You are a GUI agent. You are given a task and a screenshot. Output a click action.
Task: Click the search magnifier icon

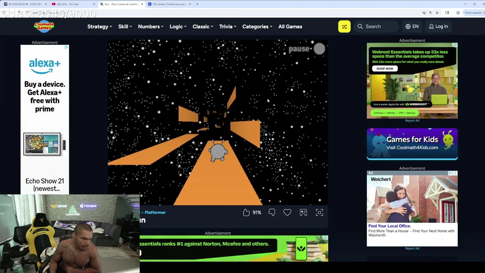360,27
